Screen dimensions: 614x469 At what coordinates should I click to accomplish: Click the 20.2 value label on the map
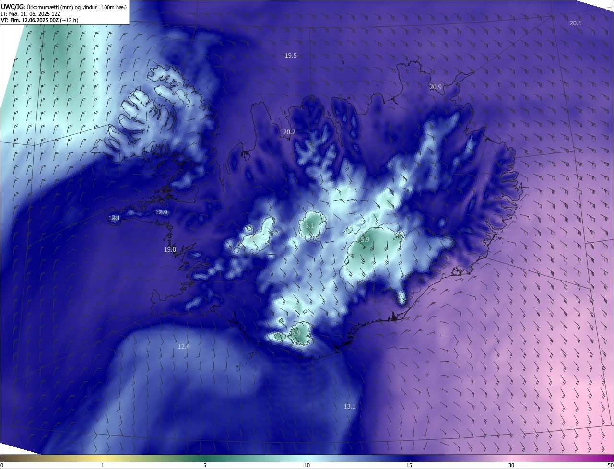289,132
